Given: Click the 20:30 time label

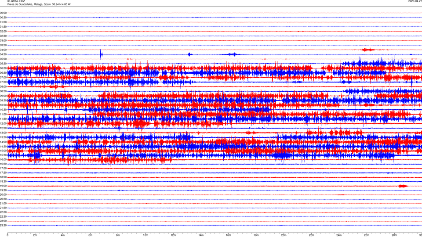Looking at the screenshot, I should (x=3, y=199).
